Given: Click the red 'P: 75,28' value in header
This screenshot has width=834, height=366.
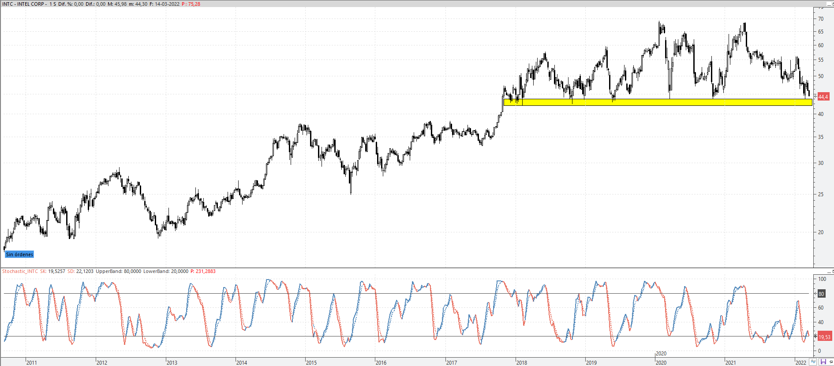Looking at the screenshot, I should 191,4.
